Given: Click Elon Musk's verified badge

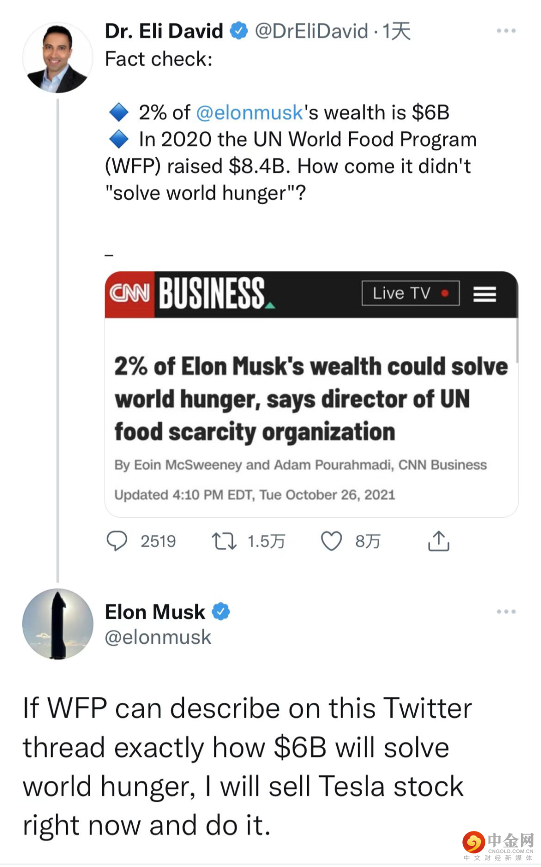Looking at the screenshot, I should (221, 611).
